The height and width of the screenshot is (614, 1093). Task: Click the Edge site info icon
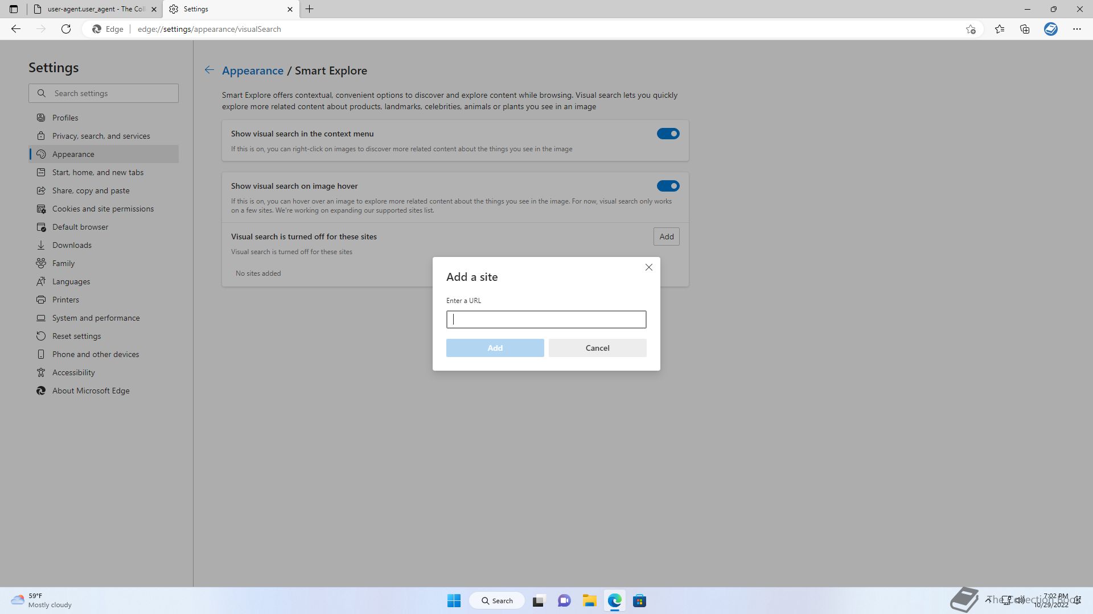click(108, 29)
